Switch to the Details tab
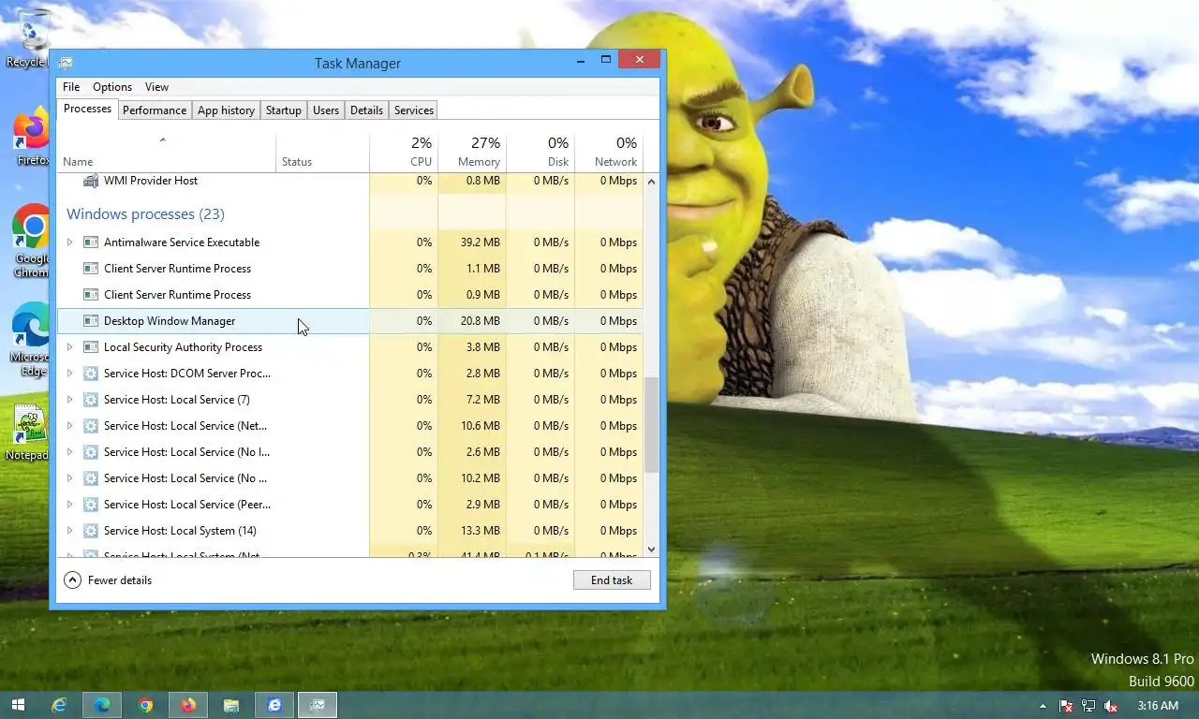The height and width of the screenshot is (719, 1199). [366, 110]
